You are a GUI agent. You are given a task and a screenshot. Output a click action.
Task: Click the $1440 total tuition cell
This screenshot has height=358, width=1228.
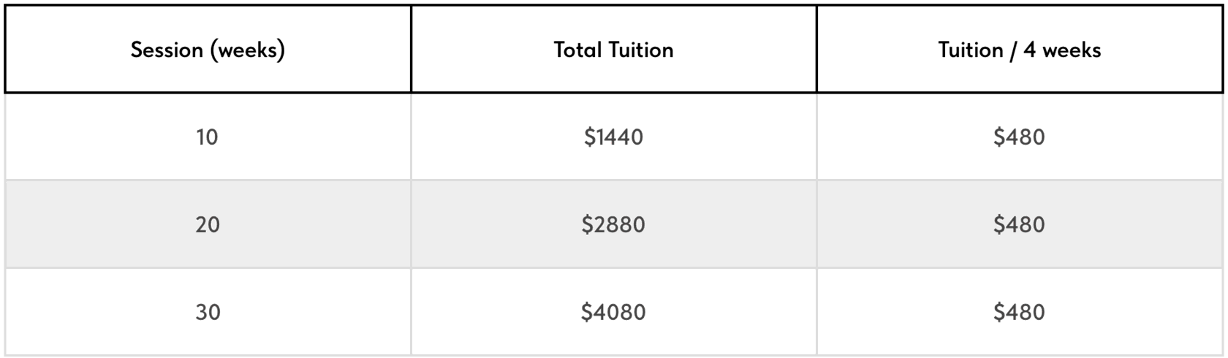(613, 137)
